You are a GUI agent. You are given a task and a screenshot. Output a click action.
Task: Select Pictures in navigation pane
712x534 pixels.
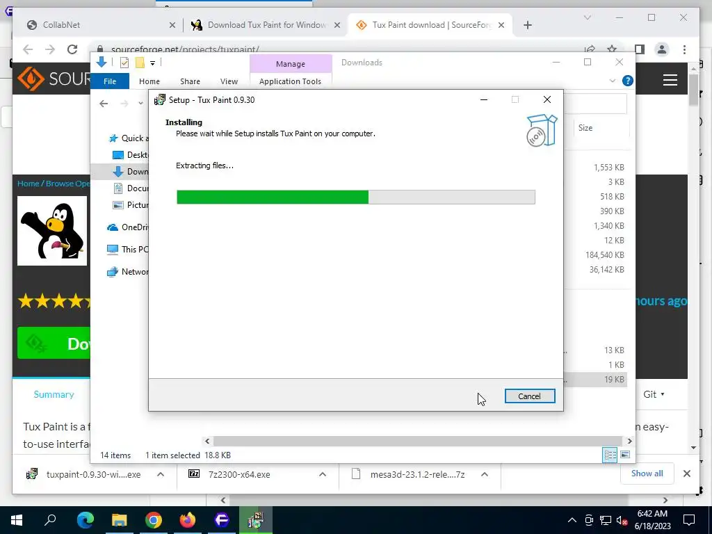pyautogui.click(x=130, y=205)
